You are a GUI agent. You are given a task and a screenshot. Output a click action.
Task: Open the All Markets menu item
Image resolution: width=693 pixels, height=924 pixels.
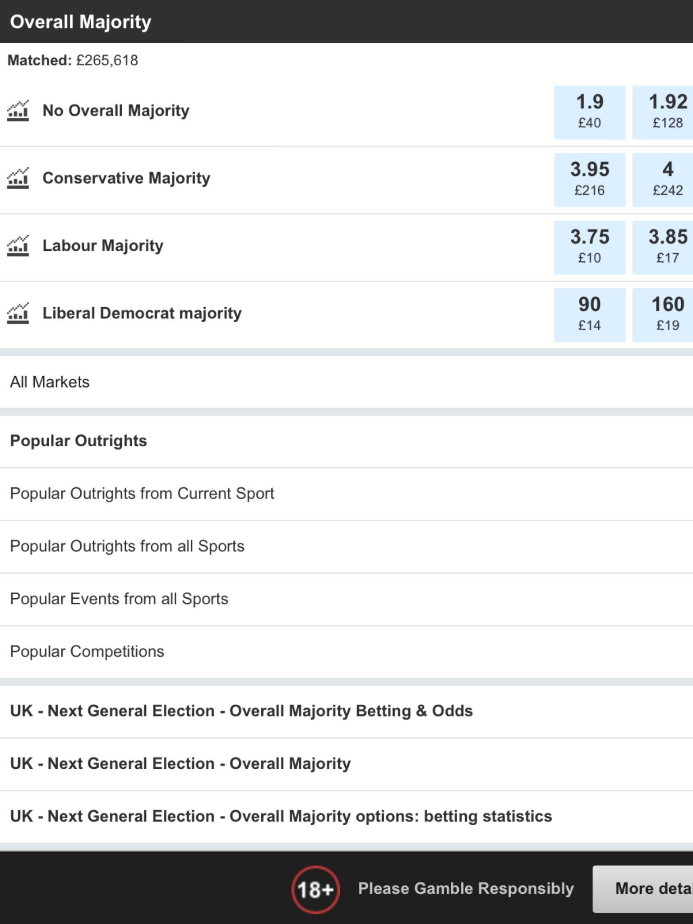pyautogui.click(x=346, y=382)
